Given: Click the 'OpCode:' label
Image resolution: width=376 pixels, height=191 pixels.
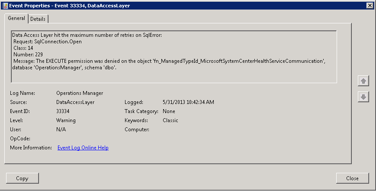Looking at the screenshot, I should pyautogui.click(x=20, y=139).
